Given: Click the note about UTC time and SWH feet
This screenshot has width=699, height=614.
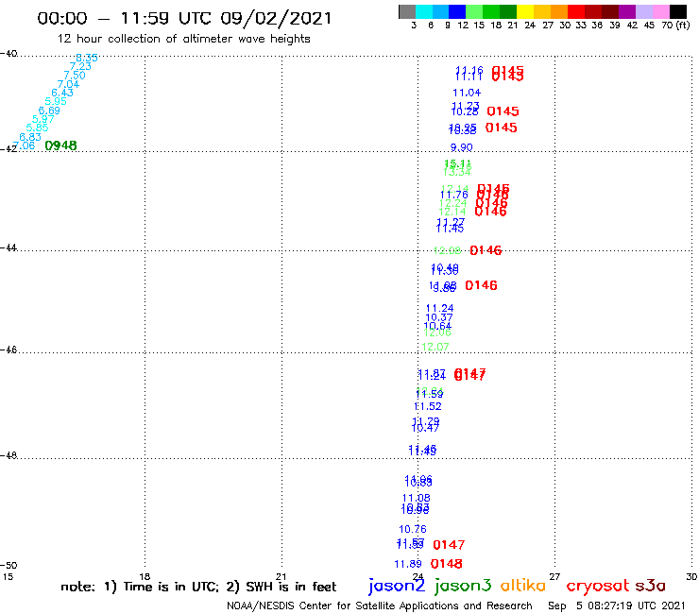Looking at the screenshot, I should point(198,587).
